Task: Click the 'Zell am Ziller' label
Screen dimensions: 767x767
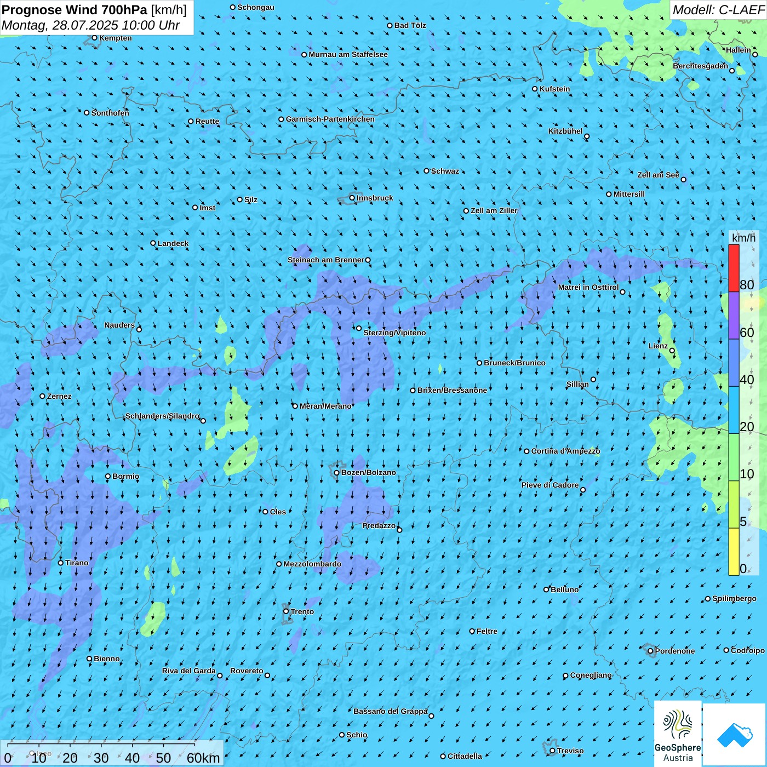Action: click(x=494, y=210)
